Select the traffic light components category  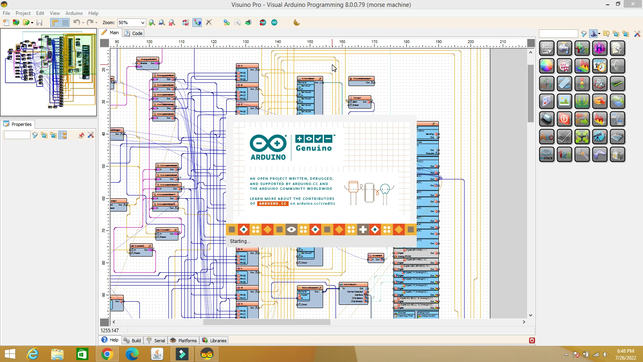582,83
